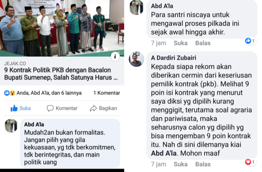This screenshot has height=172, width=262.
Task: Tap the Bagikan share arrow icon
Action: [93, 108]
